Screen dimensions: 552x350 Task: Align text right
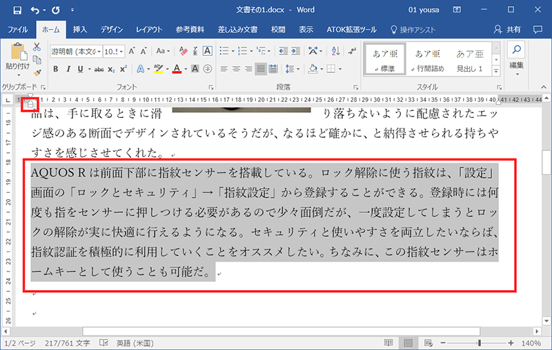point(248,69)
